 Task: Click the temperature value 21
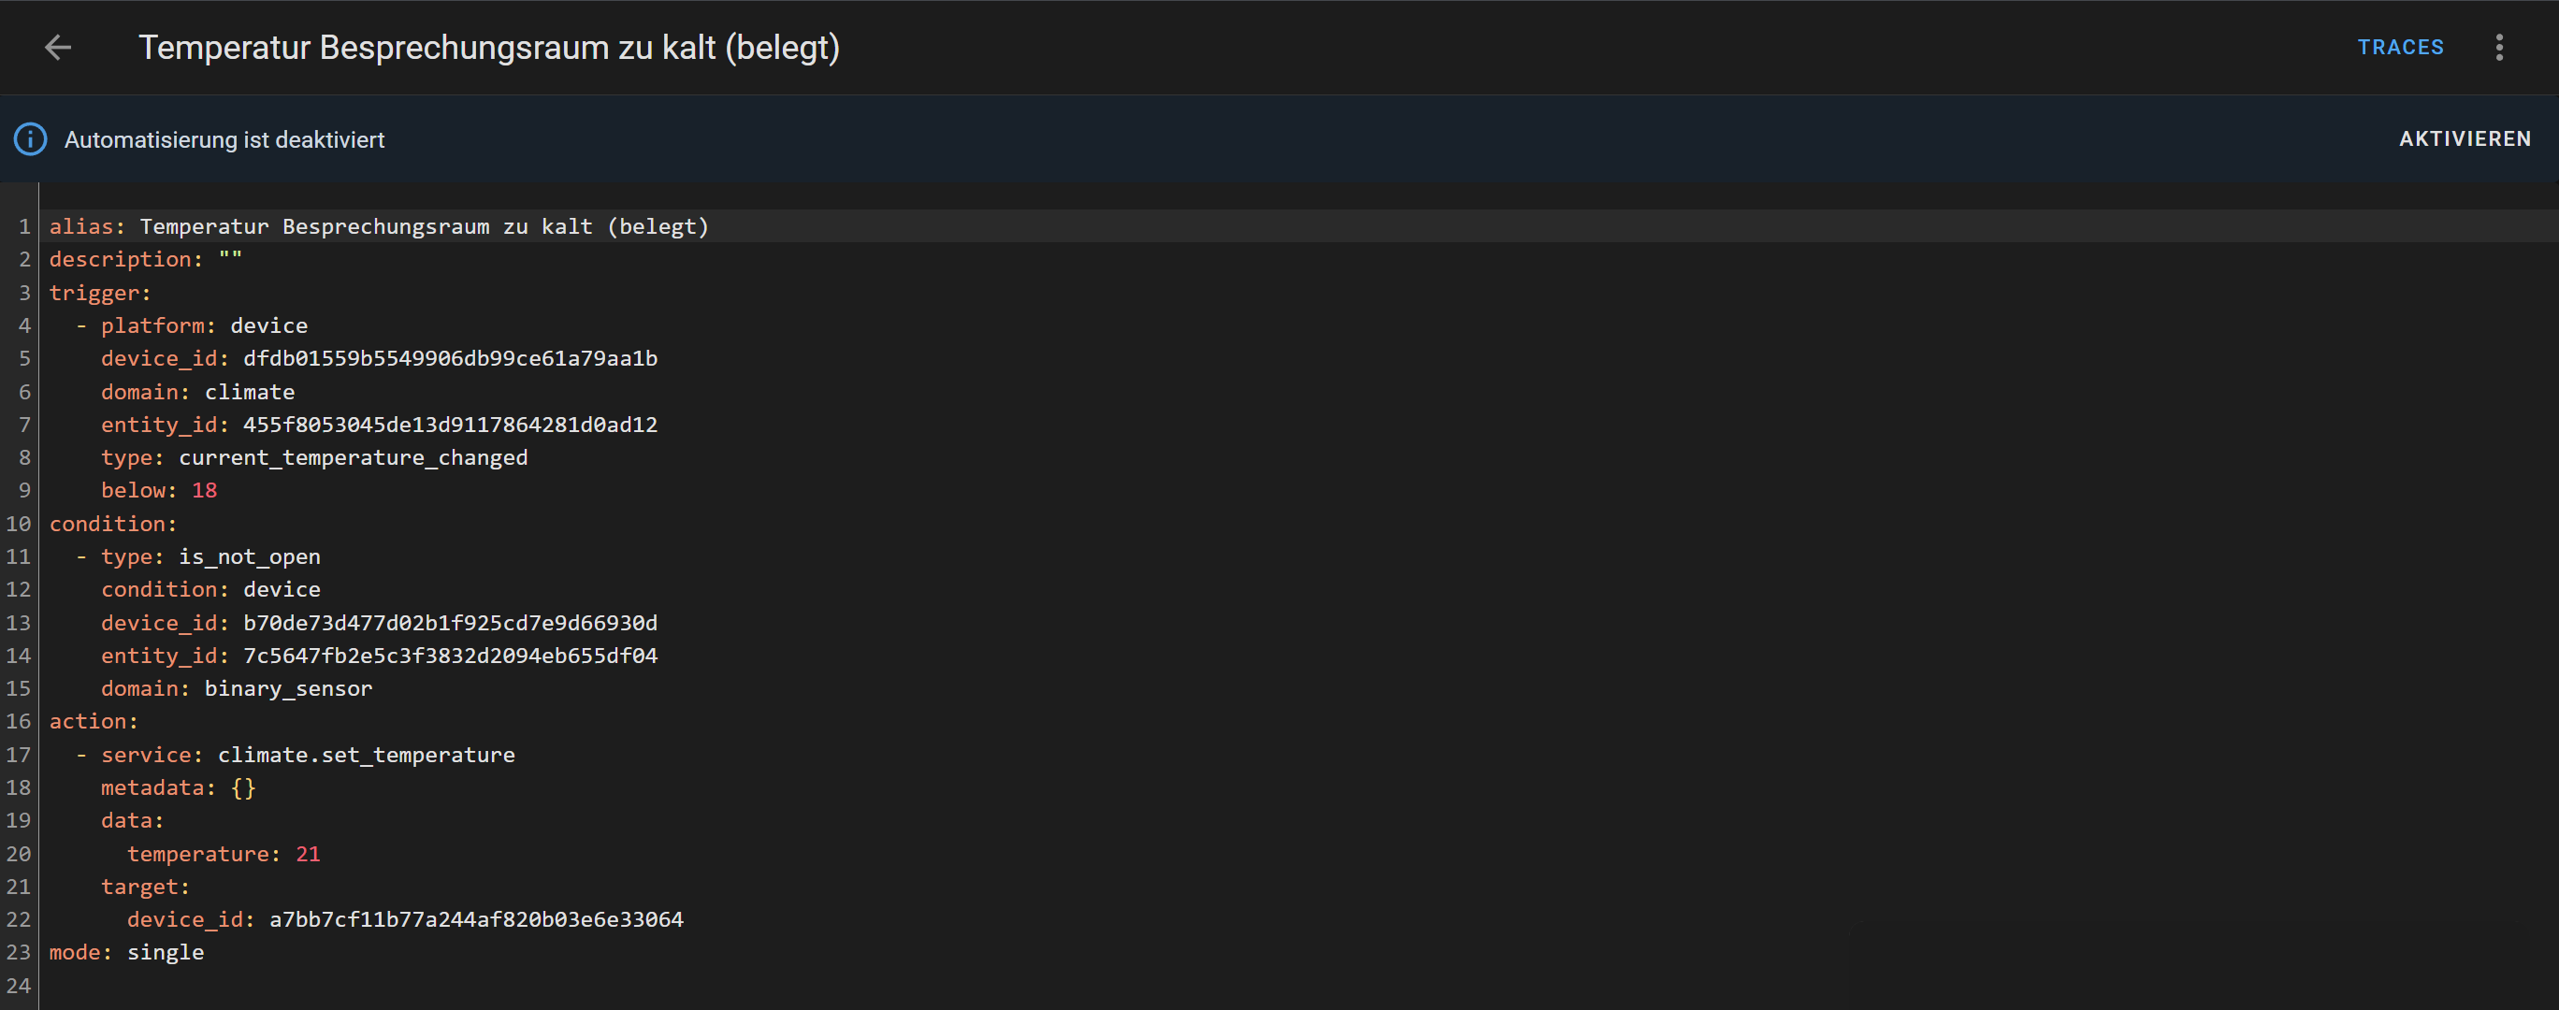tap(308, 854)
